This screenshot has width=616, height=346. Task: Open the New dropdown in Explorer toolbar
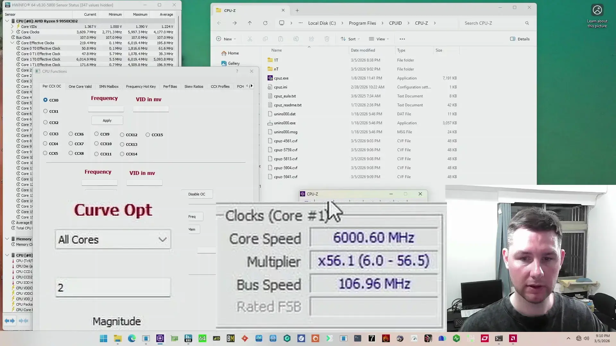pos(226,39)
